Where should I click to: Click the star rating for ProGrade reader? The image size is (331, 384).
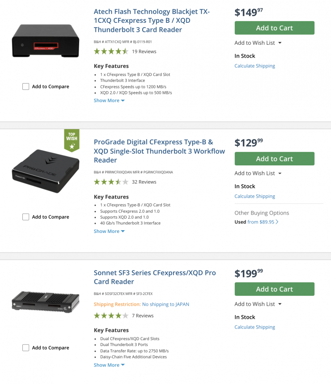(x=111, y=182)
